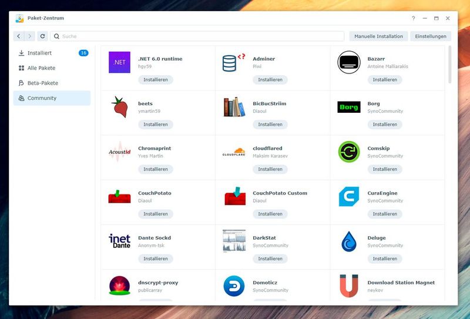470x319 pixels.
Task: Open the Adminer database icon
Action: [x=234, y=63]
